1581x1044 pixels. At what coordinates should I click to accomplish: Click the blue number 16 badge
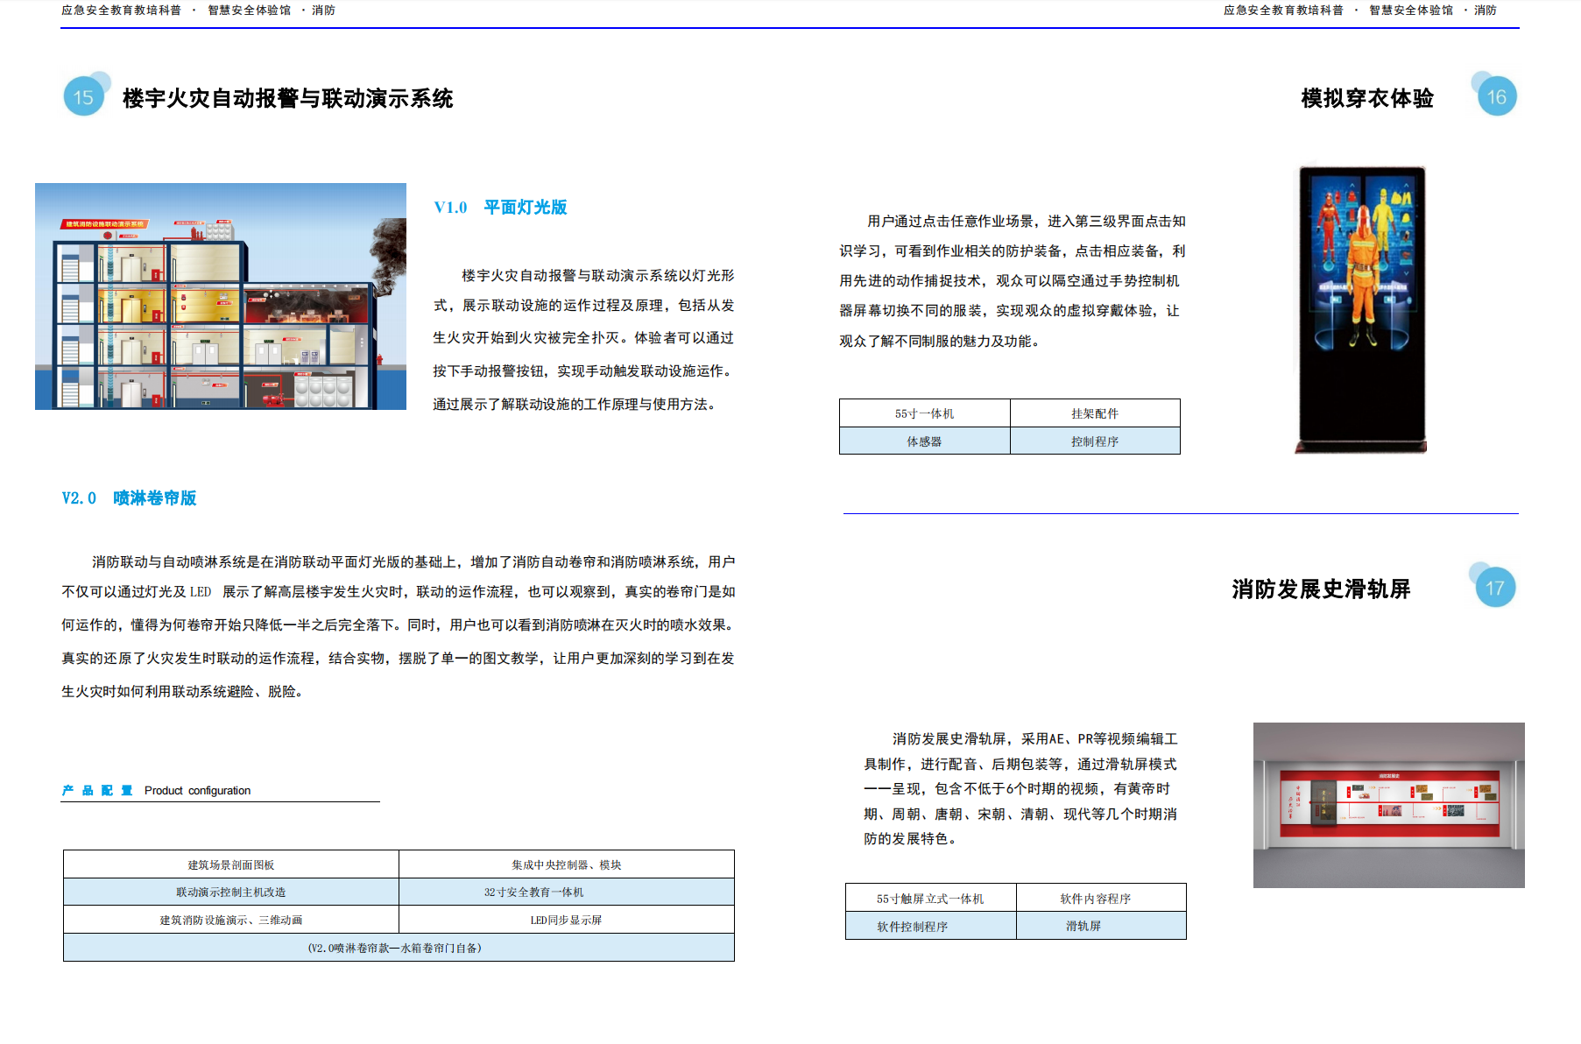click(1496, 96)
